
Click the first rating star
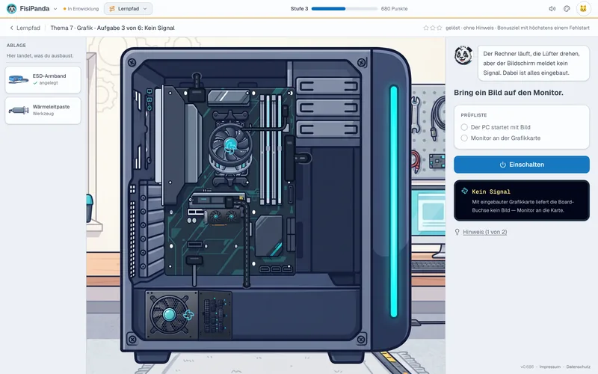(x=425, y=28)
